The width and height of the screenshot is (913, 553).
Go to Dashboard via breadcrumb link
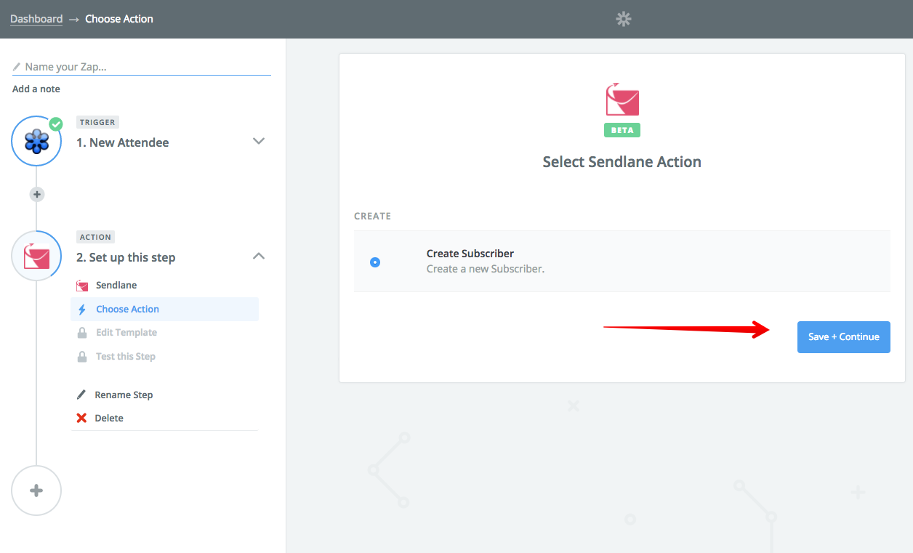click(36, 19)
